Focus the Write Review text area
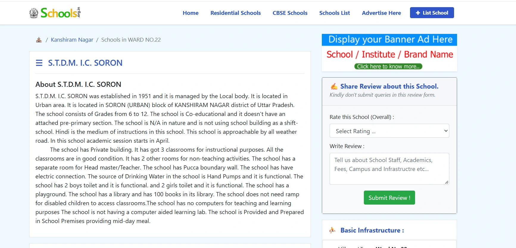Viewport: 516px width, 248px height. pos(389,169)
